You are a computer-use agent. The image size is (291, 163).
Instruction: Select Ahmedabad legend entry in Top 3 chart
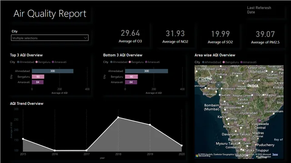(25, 62)
